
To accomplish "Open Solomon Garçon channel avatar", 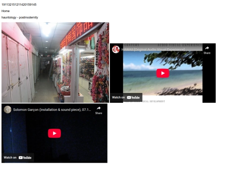I will coord(8,109).
